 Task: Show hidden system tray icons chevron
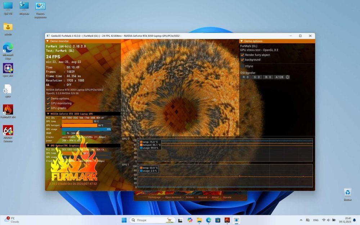pyautogui.click(x=301, y=220)
